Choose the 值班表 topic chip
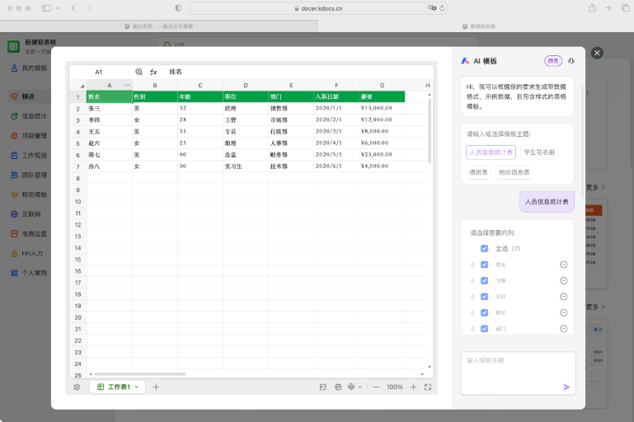 click(x=478, y=172)
